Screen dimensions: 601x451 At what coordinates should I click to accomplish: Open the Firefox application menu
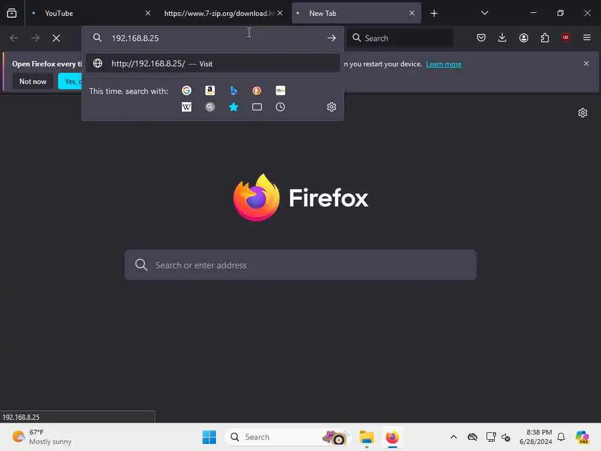point(587,38)
